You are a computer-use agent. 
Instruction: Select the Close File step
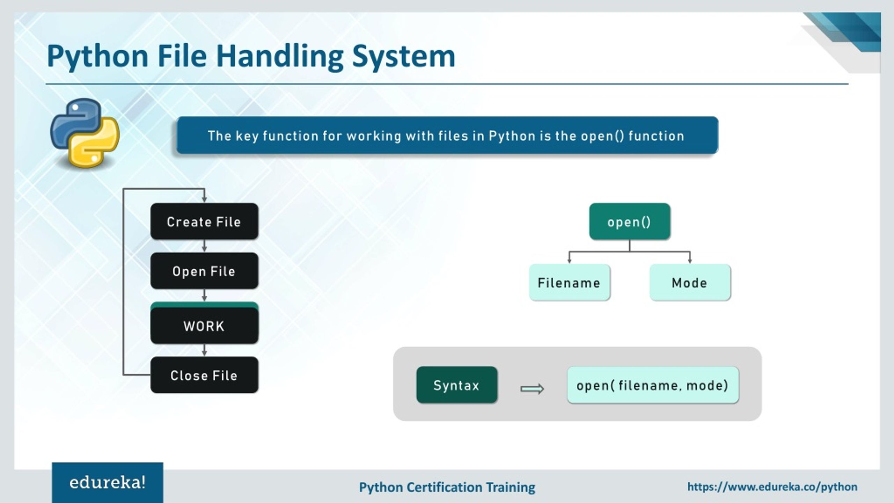point(204,376)
